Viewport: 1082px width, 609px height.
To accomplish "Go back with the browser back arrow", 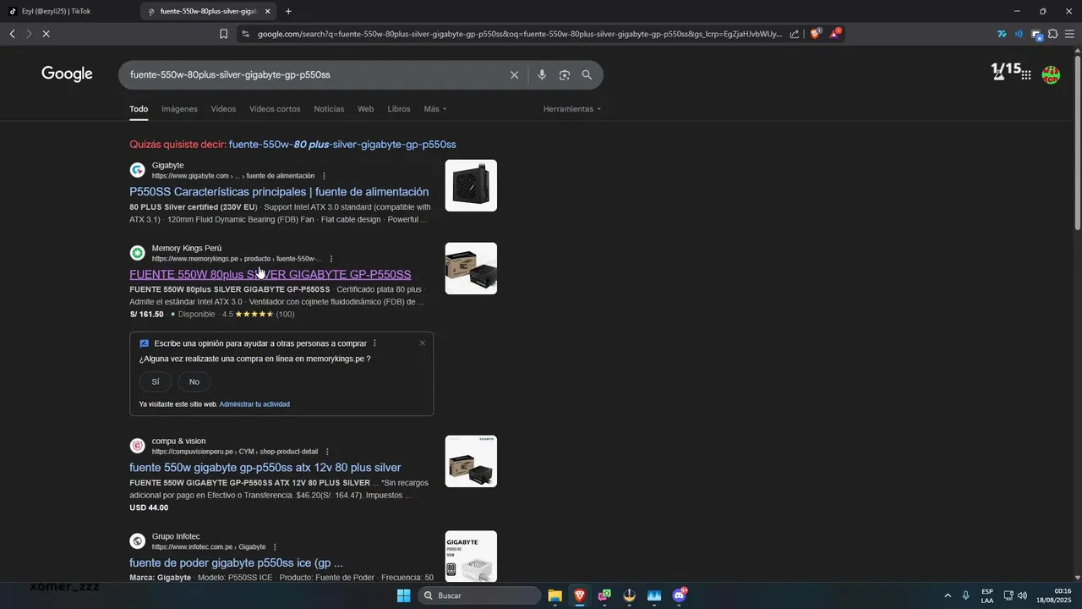I will (12, 34).
